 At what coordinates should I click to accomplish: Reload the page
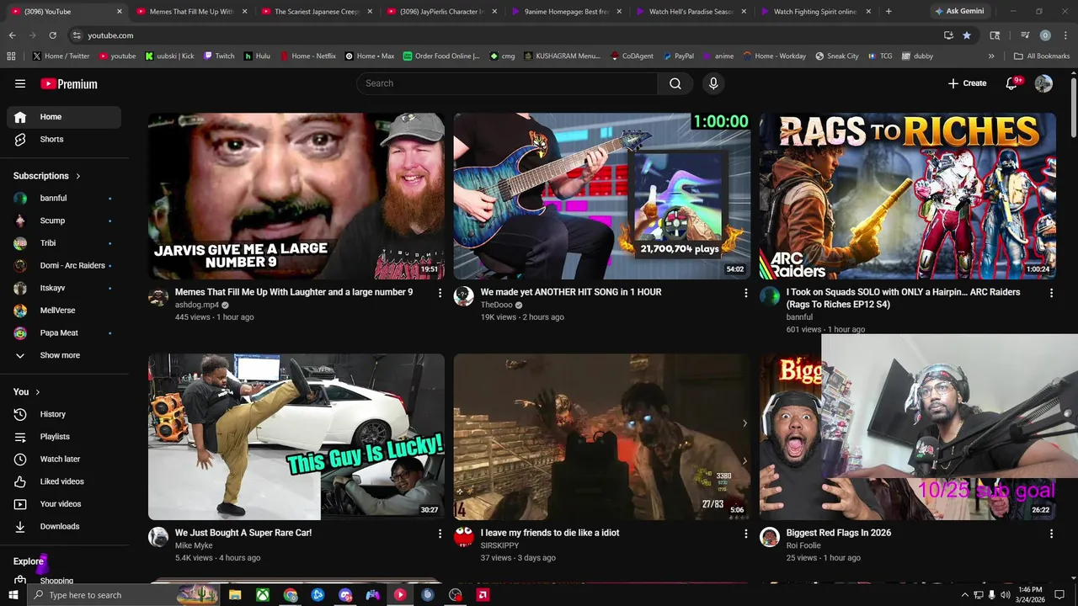click(52, 35)
